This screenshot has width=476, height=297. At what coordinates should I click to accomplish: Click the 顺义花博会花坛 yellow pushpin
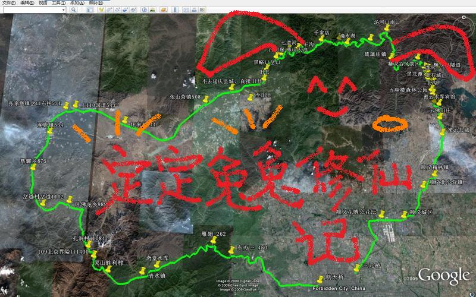tap(381, 214)
